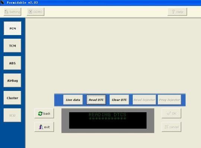Viewport: 201px width, 148px height.
Task: Click the checkmark icon on OK
Action: tap(169, 113)
